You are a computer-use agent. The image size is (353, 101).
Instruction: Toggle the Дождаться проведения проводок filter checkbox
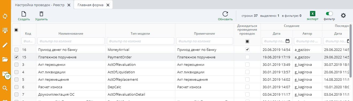click(247, 41)
